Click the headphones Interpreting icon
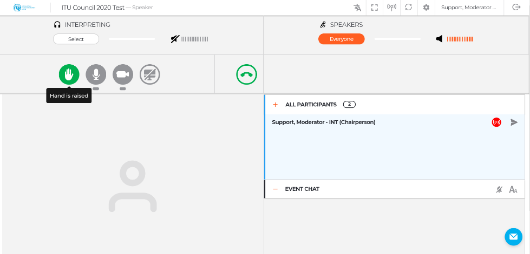The image size is (530, 254). pyautogui.click(x=57, y=25)
